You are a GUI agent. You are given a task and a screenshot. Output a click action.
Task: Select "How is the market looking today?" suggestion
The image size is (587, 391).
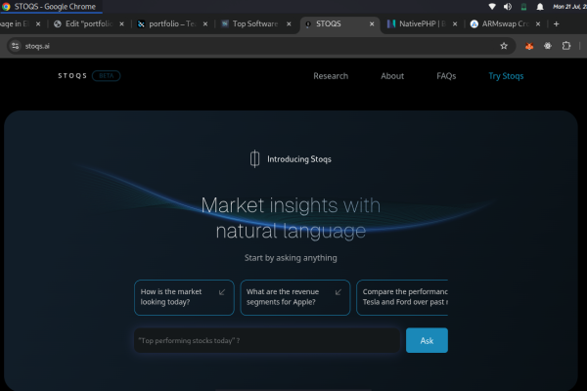pyautogui.click(x=184, y=297)
